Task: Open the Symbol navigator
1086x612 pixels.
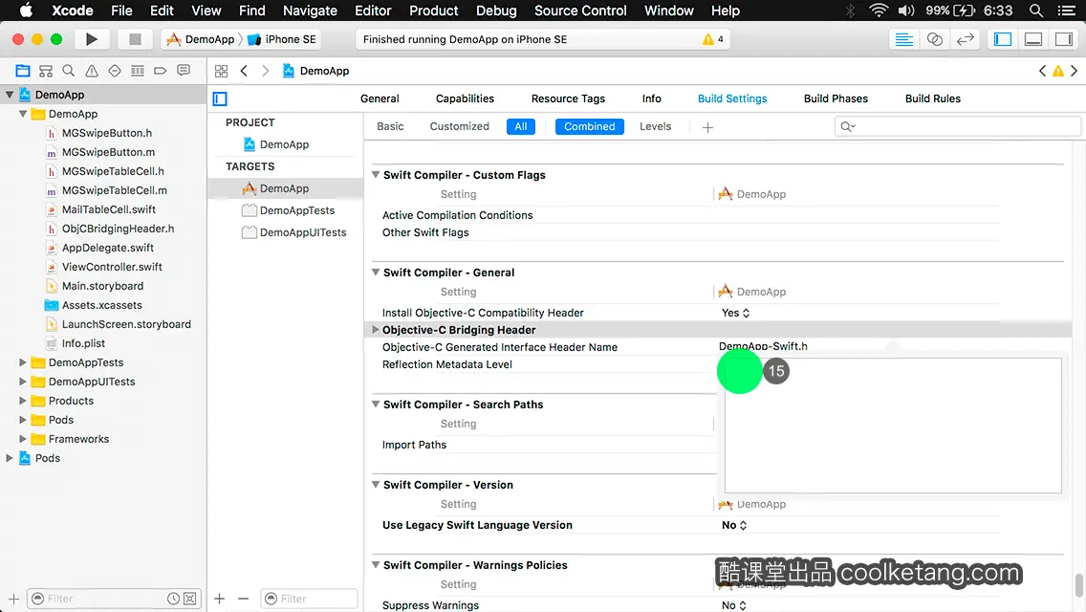Action: (46, 71)
